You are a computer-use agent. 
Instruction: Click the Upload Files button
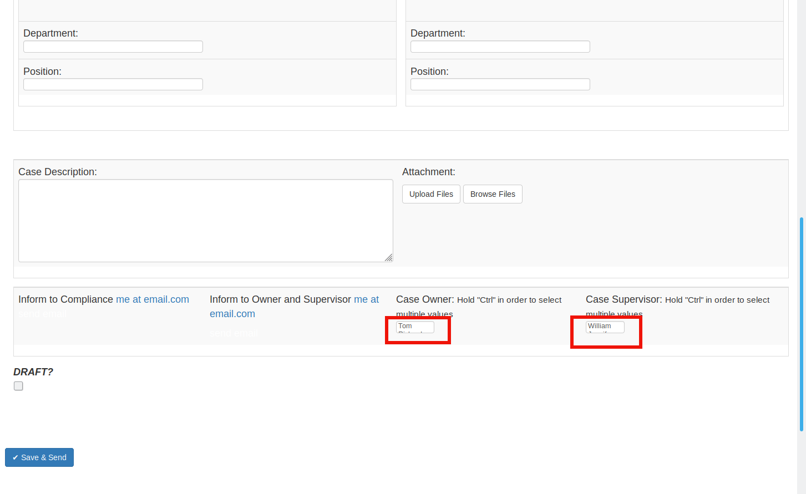431,194
